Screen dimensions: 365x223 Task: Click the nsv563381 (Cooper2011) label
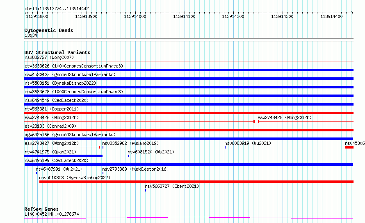(52, 109)
